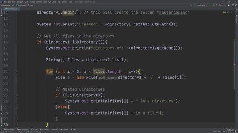Click the yellow marker on the editor scrollbar
The image size is (238, 133).
click(234, 64)
